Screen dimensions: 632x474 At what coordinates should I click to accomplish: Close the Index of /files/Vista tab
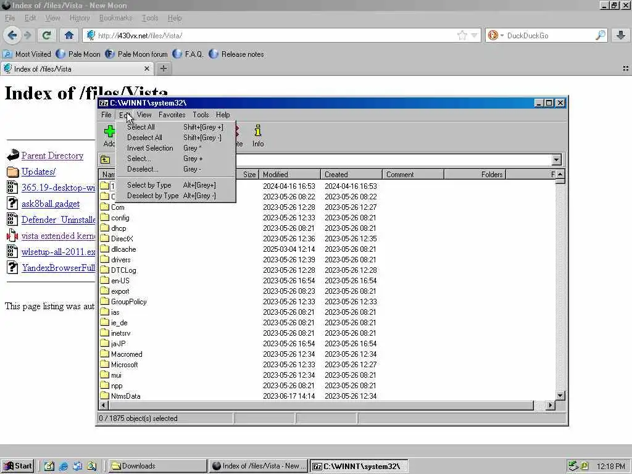(147, 69)
